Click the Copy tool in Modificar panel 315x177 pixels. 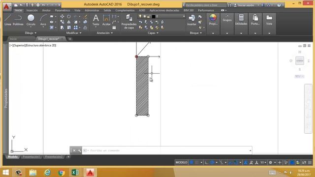pos(63,22)
